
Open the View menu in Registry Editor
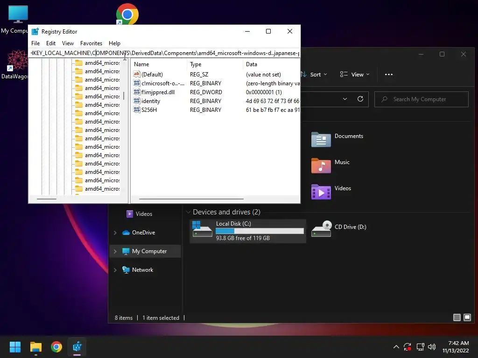click(x=68, y=43)
